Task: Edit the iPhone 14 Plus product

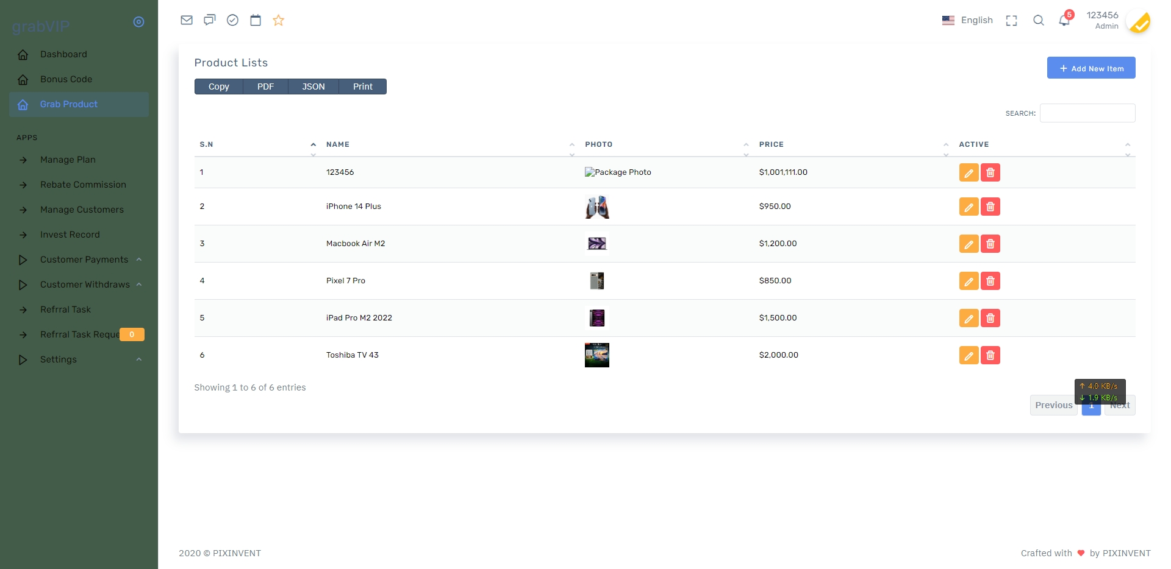Action: [969, 207]
